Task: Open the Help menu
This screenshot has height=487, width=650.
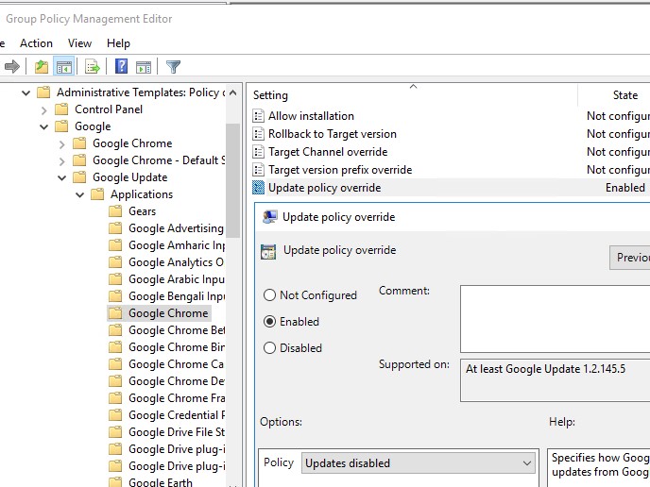Action: pos(118,43)
